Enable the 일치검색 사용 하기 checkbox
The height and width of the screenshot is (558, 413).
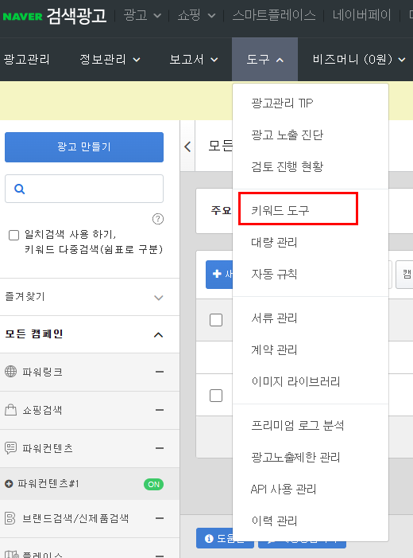(14, 236)
